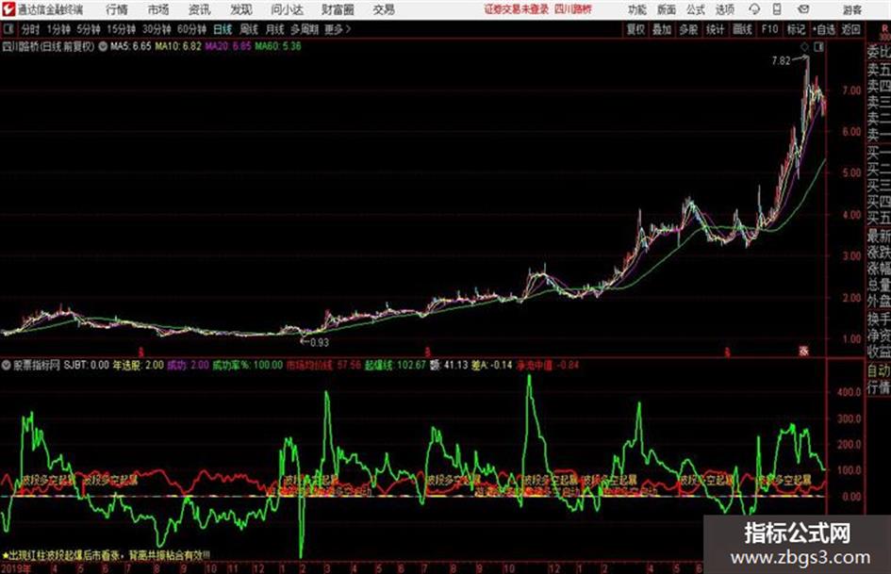Expand the 股票指标网 indicator dropdown

(x=7, y=365)
